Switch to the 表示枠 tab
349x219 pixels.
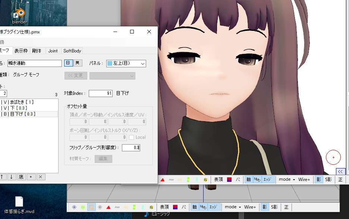coord(21,51)
